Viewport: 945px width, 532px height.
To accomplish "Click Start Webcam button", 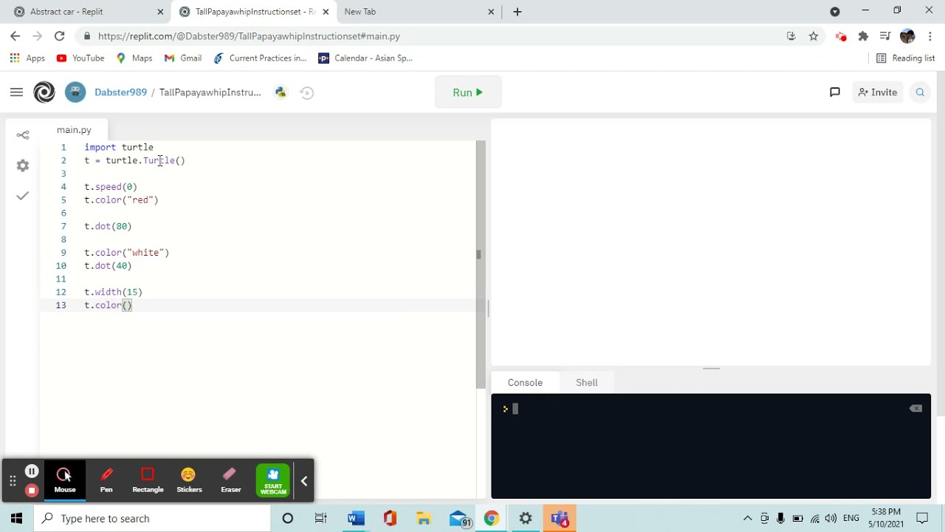I will pos(273,480).
